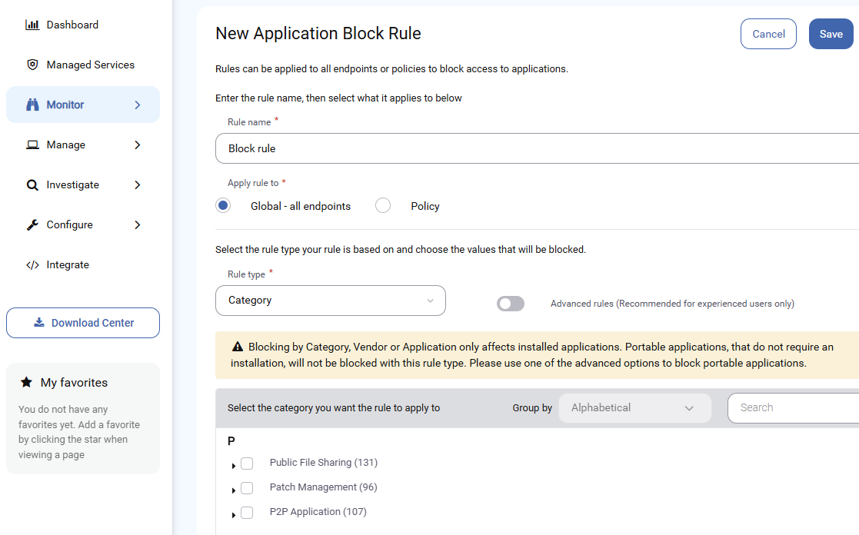Open the Download Center
The height and width of the screenshot is (535, 859).
(x=83, y=323)
